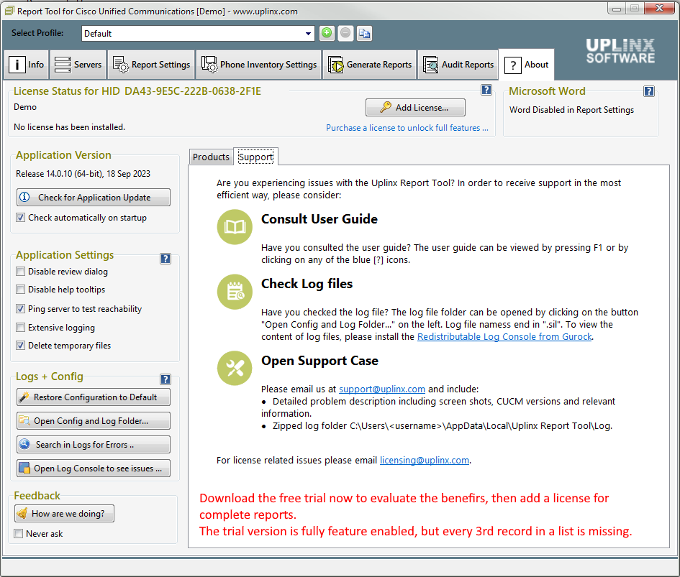Minimize the Report Tool window
Screen dimensions: 680x577
tap(617, 8)
